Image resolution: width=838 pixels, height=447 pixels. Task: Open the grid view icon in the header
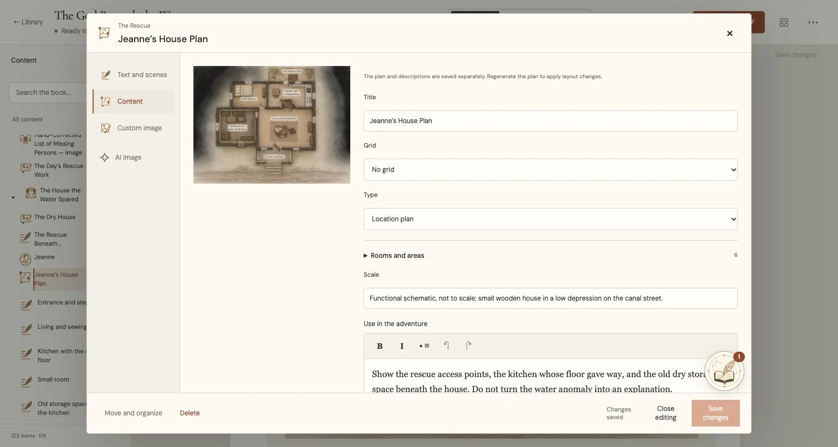click(784, 22)
